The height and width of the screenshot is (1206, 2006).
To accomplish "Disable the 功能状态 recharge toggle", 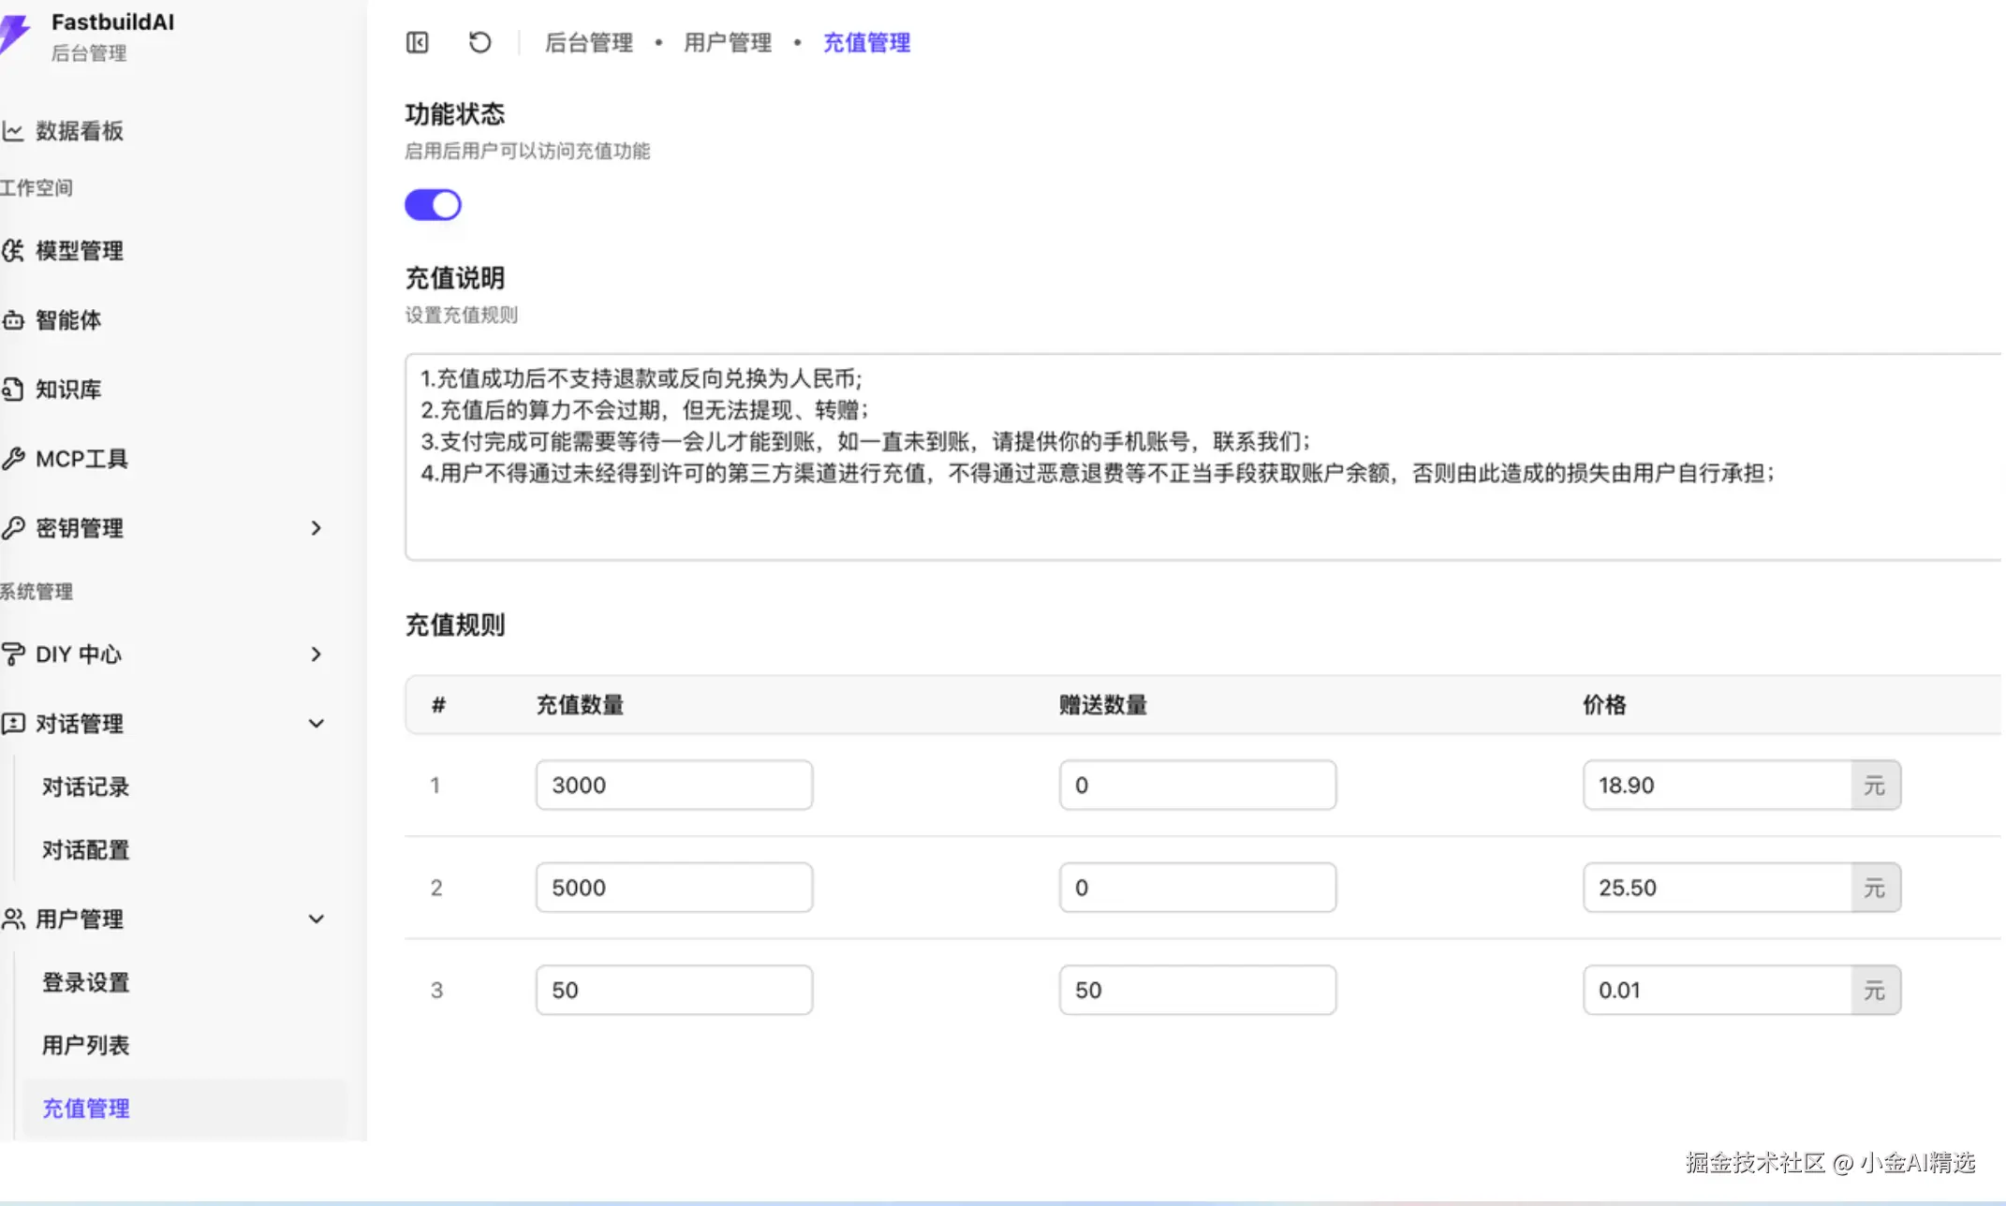I will 433,204.
